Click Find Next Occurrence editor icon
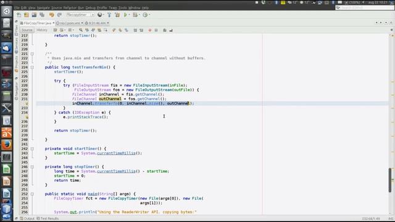The width and height of the screenshot is (395, 222). point(93,30)
